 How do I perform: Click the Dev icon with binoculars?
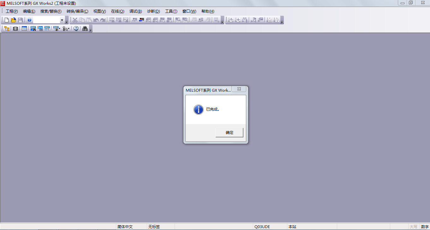(x=33, y=29)
